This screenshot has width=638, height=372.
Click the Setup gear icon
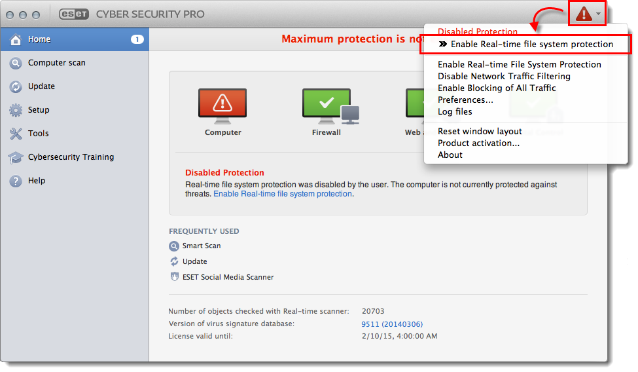(16, 110)
